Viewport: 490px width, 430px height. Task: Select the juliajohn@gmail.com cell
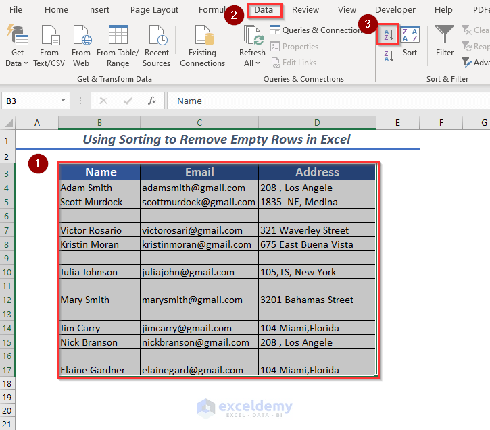click(199, 272)
